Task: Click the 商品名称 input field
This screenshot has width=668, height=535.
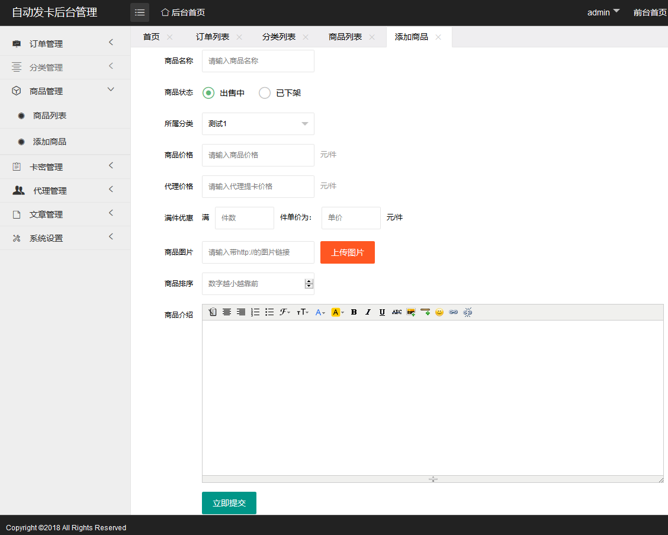Action: point(258,61)
